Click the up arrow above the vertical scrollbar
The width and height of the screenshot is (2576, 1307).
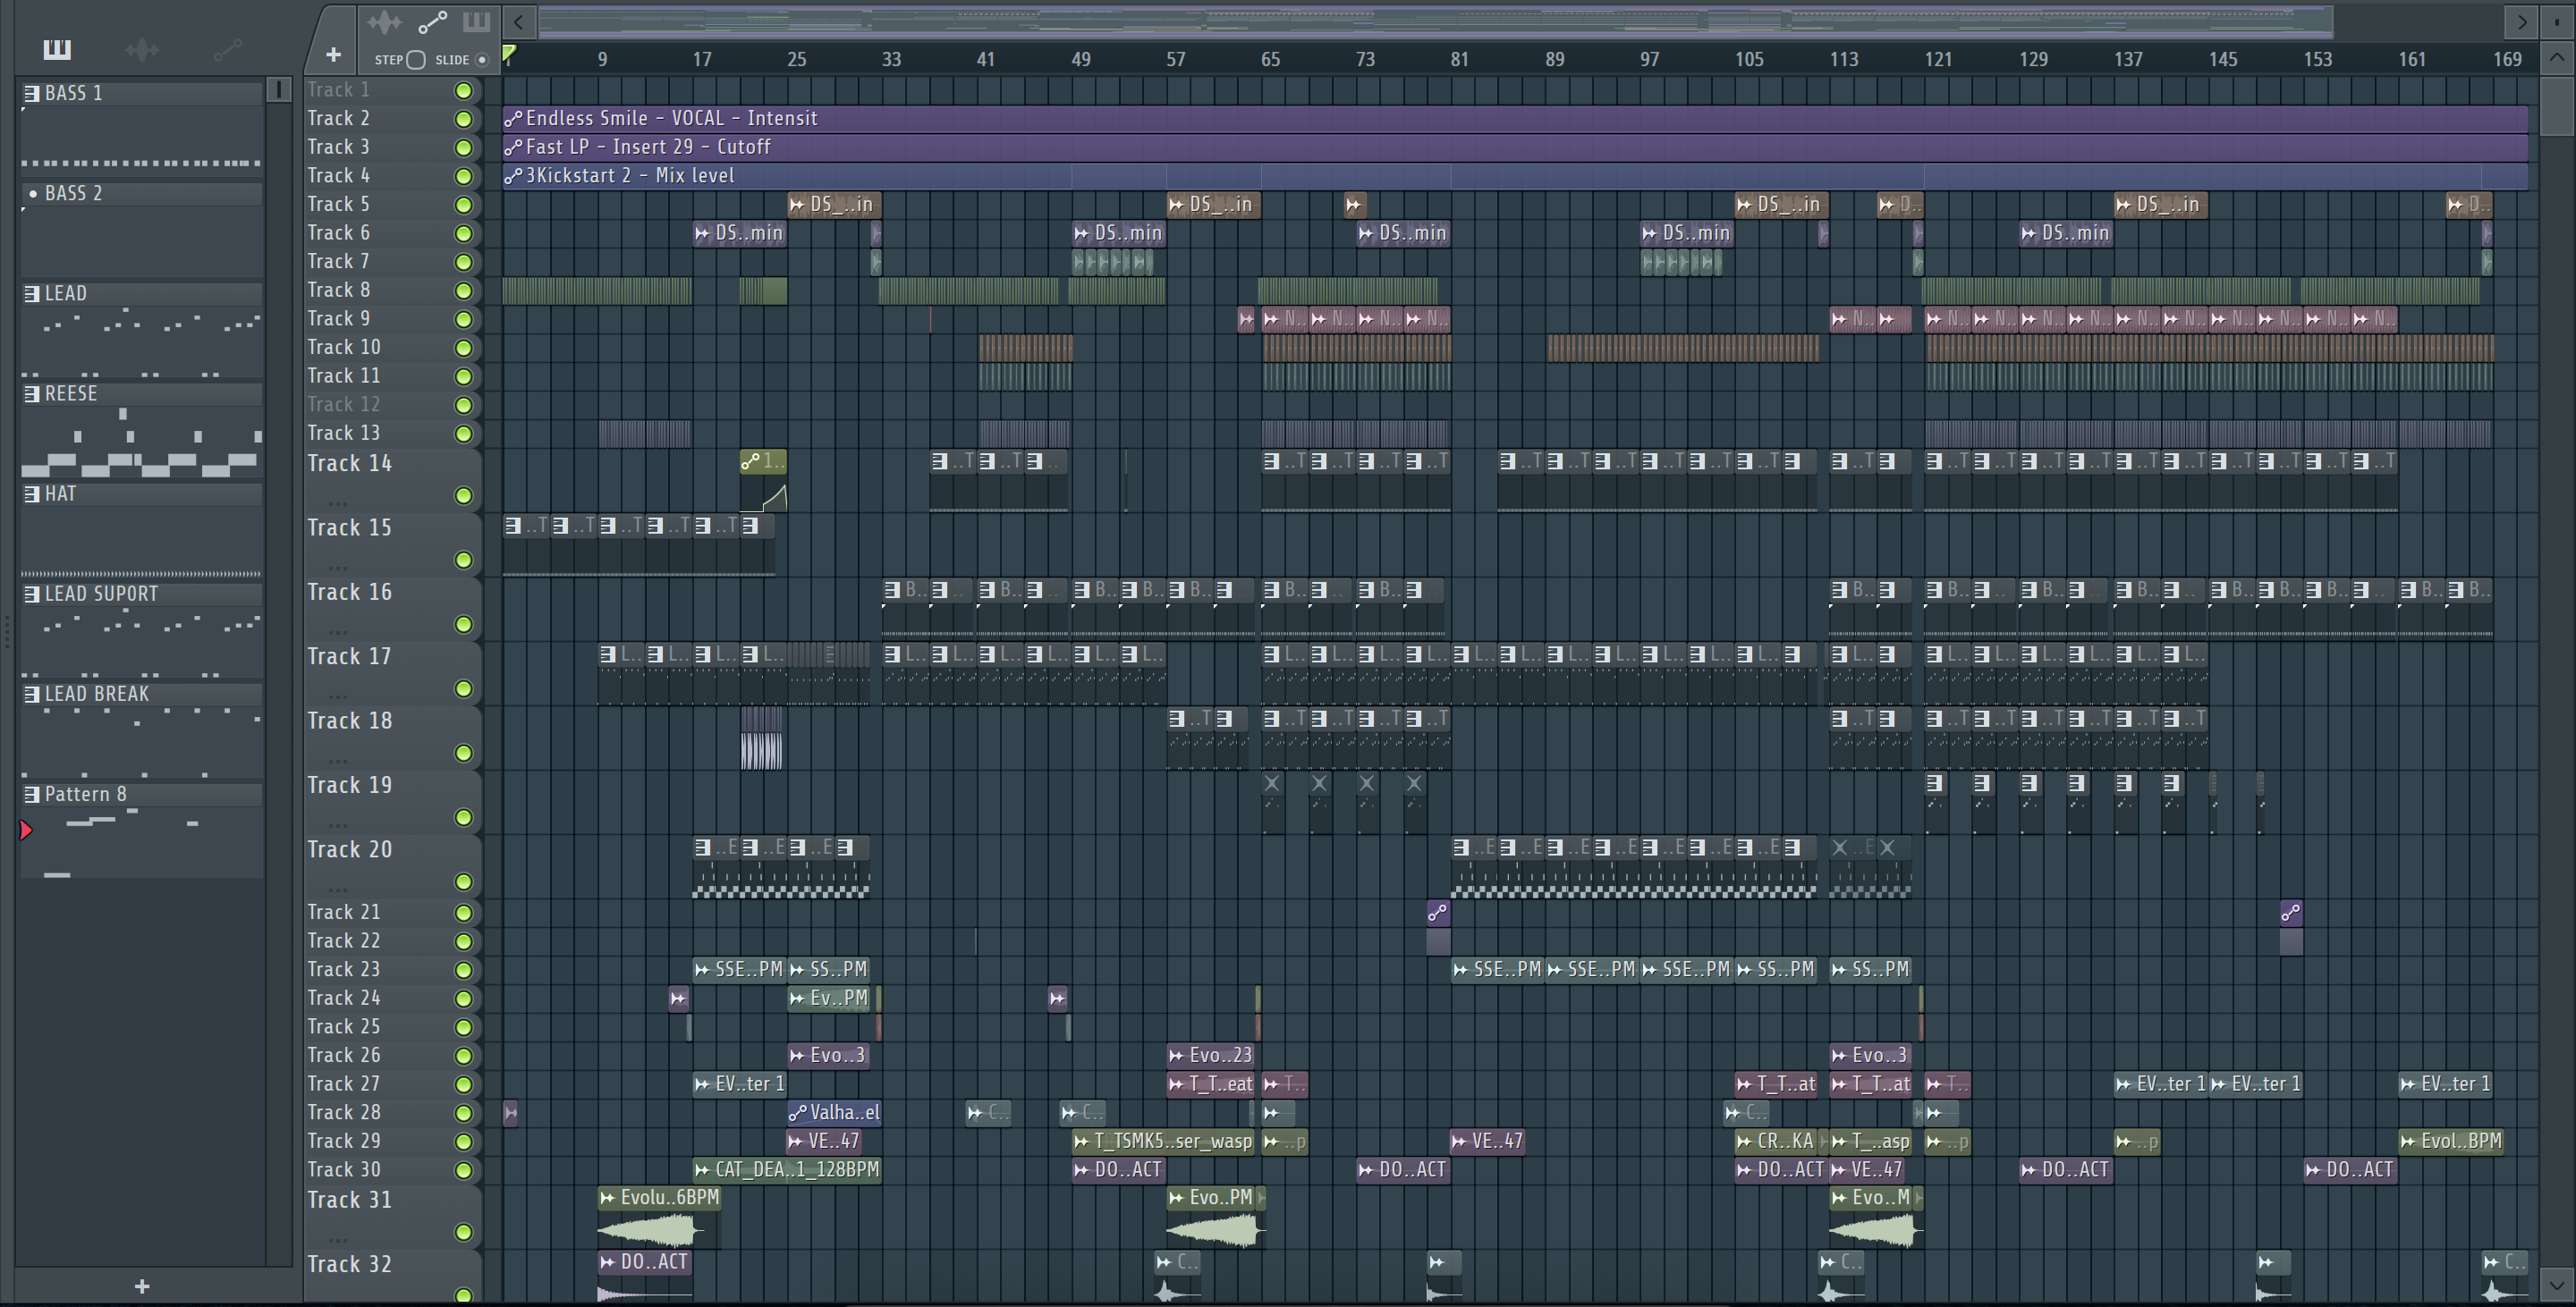2557,57
